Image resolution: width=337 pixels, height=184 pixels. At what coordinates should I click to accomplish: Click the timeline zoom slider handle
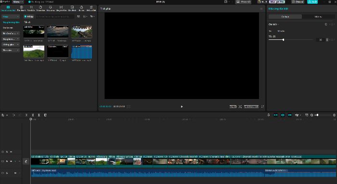pyautogui.click(x=317, y=115)
